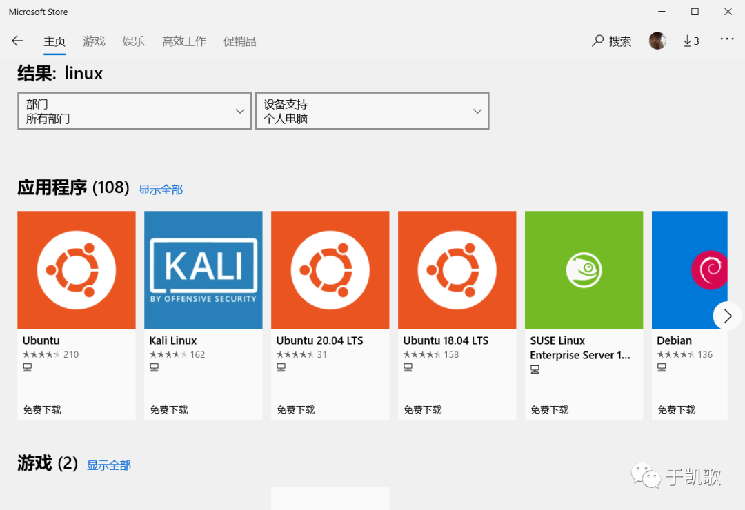Click 显示全部 next to 游戏 (2)

[109, 465]
